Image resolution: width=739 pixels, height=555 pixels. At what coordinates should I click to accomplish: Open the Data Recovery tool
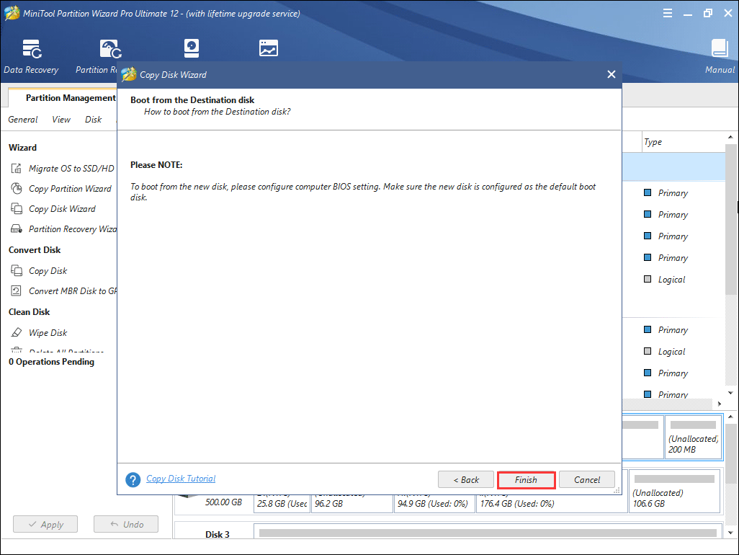[32, 57]
